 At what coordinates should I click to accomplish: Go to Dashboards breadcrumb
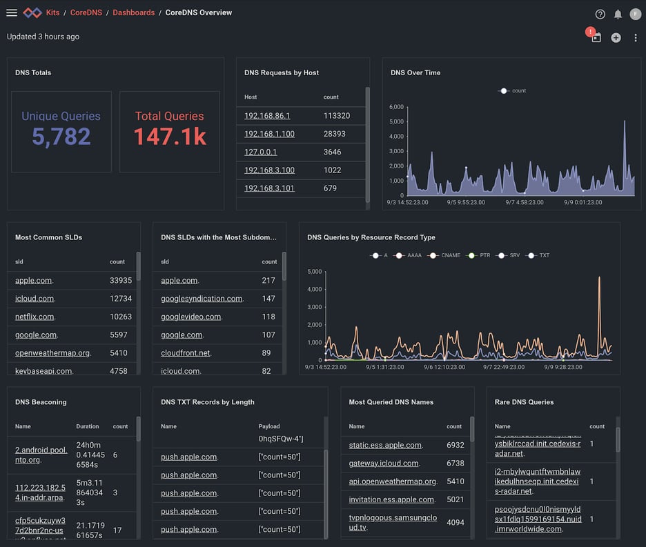click(133, 12)
